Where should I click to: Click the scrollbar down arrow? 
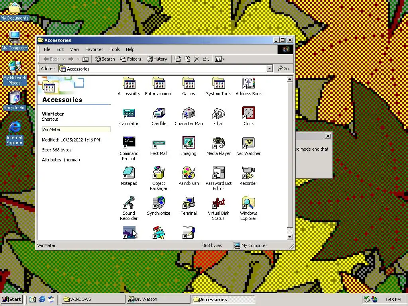290,237
